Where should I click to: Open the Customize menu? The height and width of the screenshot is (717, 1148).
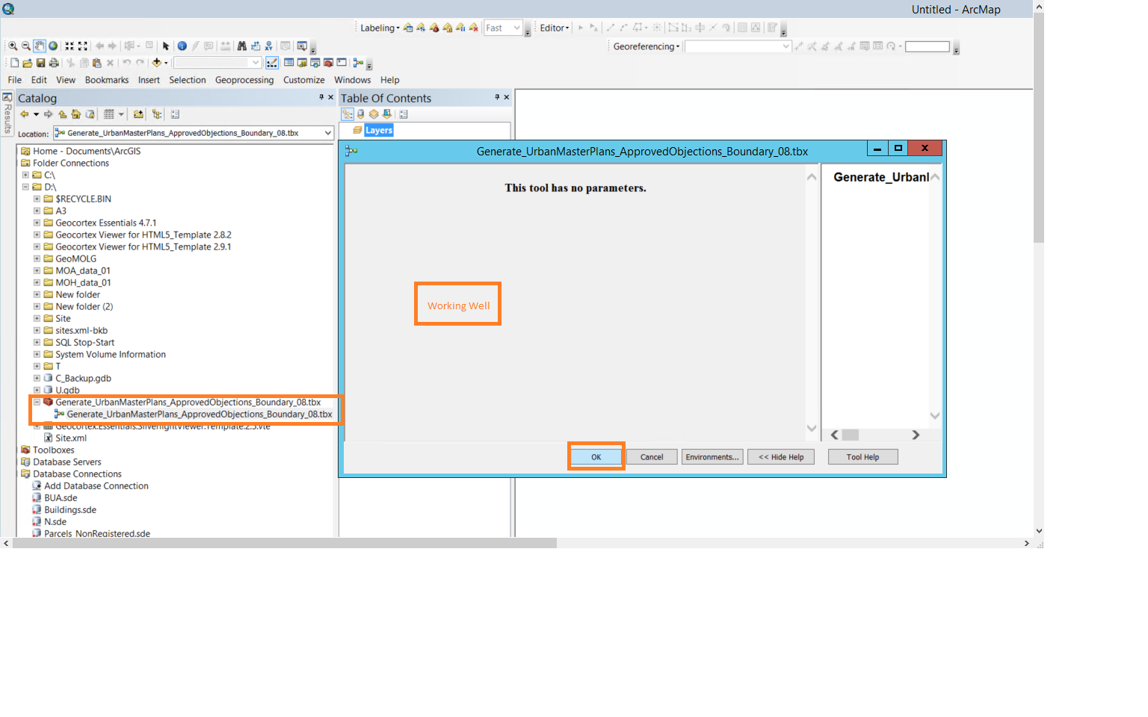click(303, 80)
